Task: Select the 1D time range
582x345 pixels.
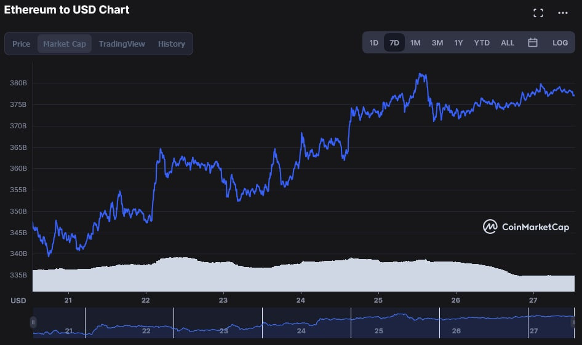Action: coord(374,43)
